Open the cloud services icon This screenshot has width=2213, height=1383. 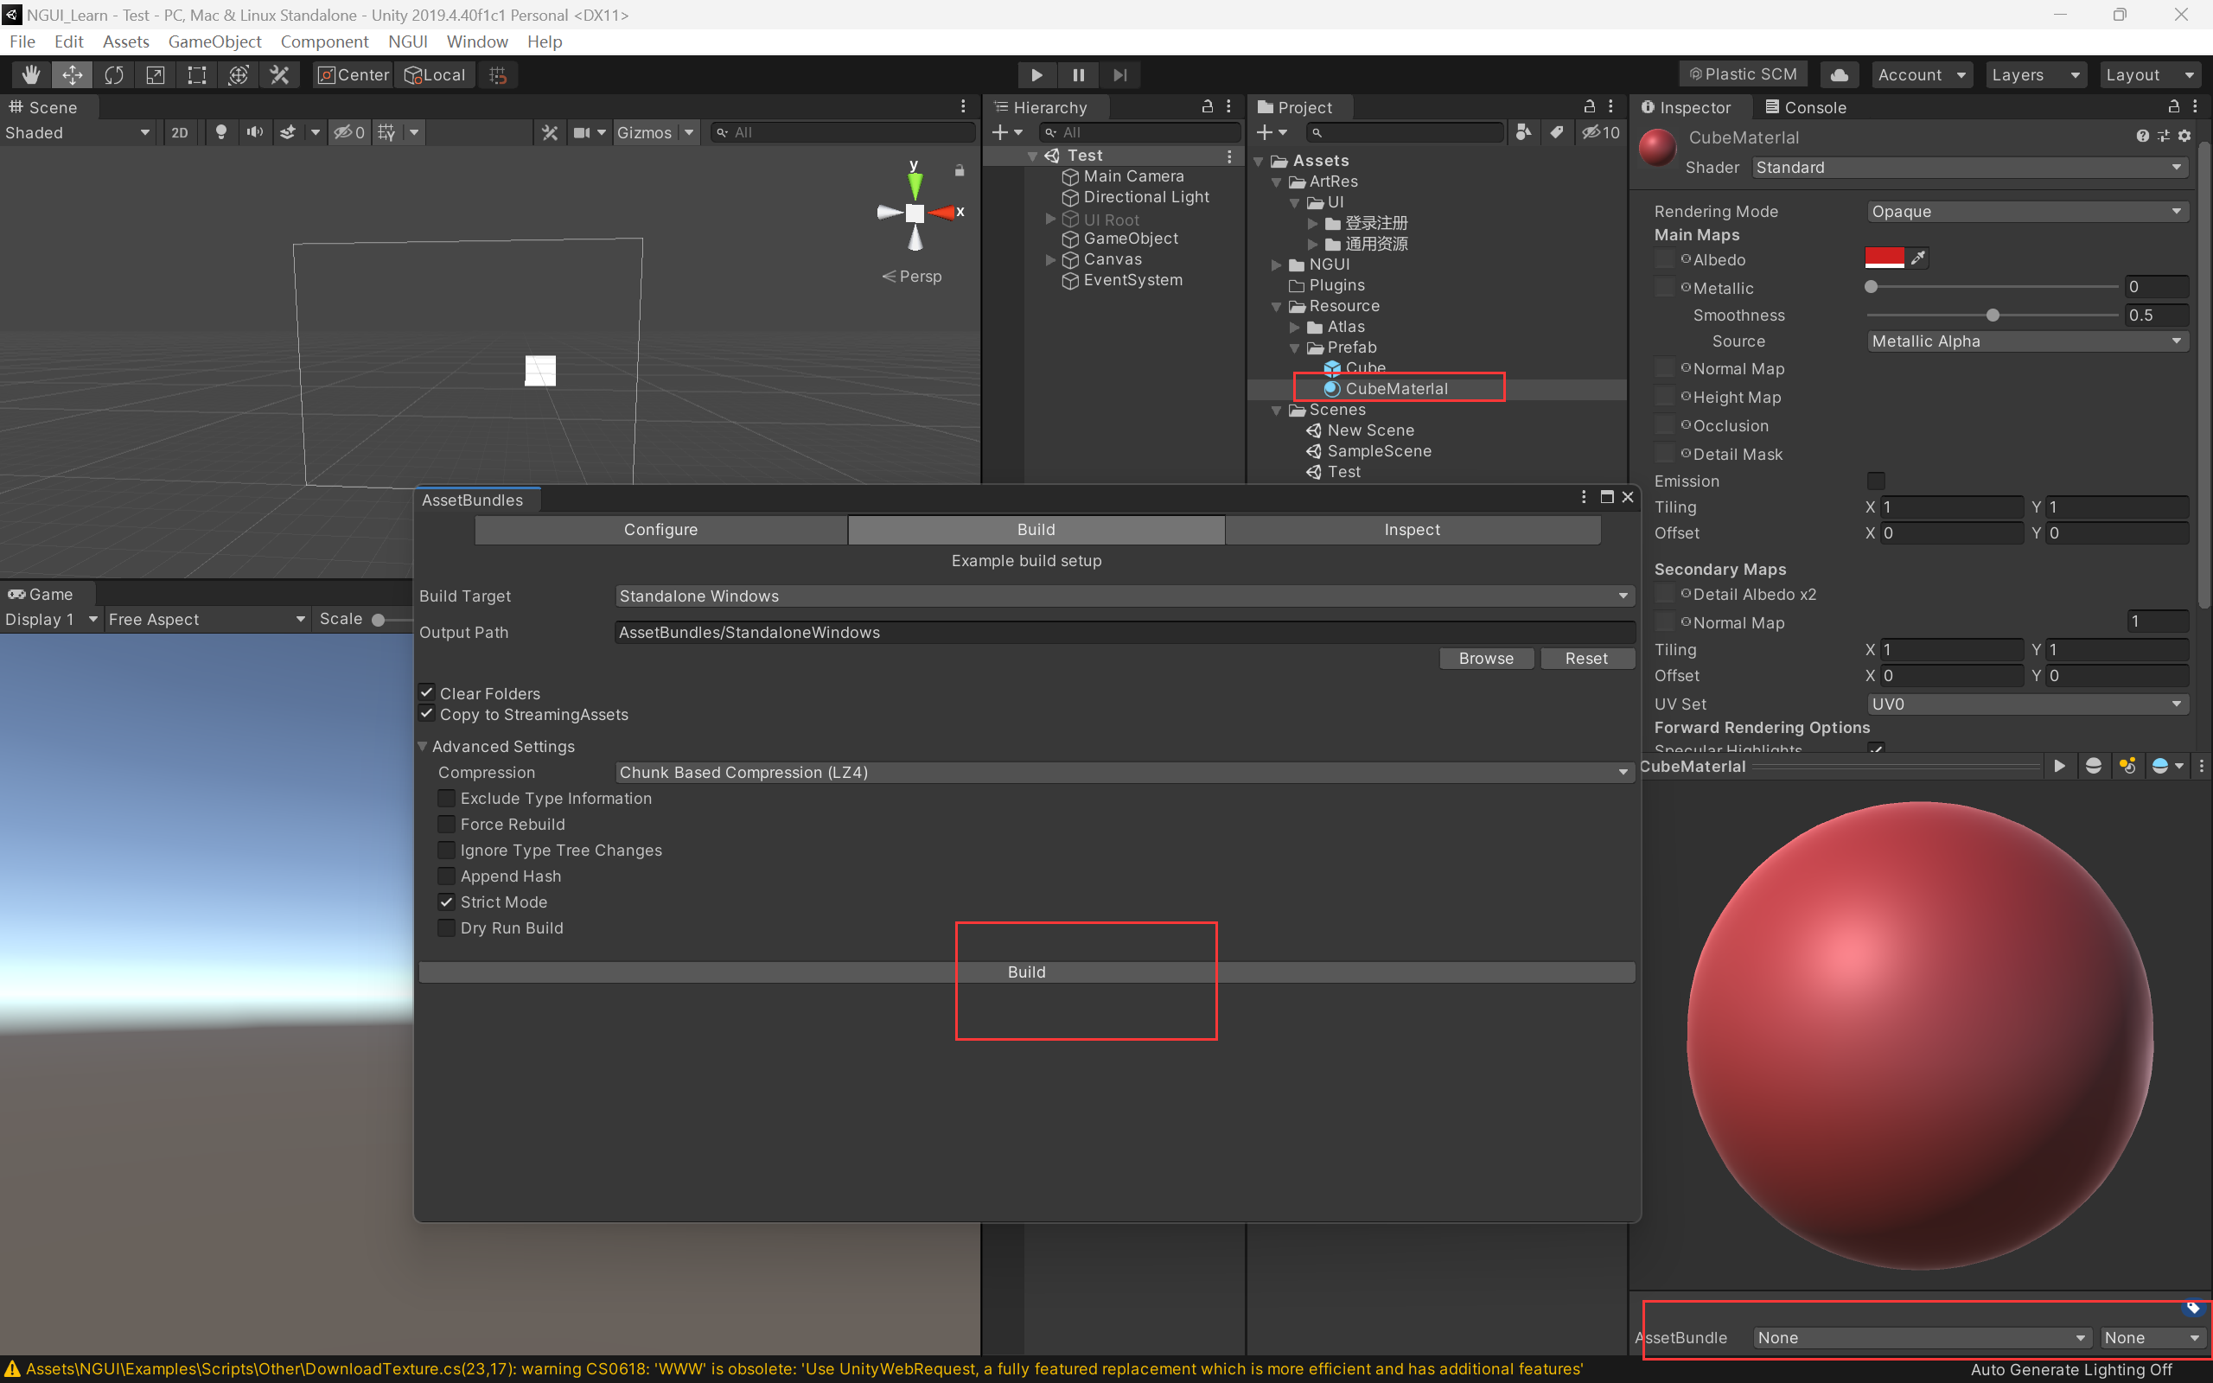point(1840,75)
